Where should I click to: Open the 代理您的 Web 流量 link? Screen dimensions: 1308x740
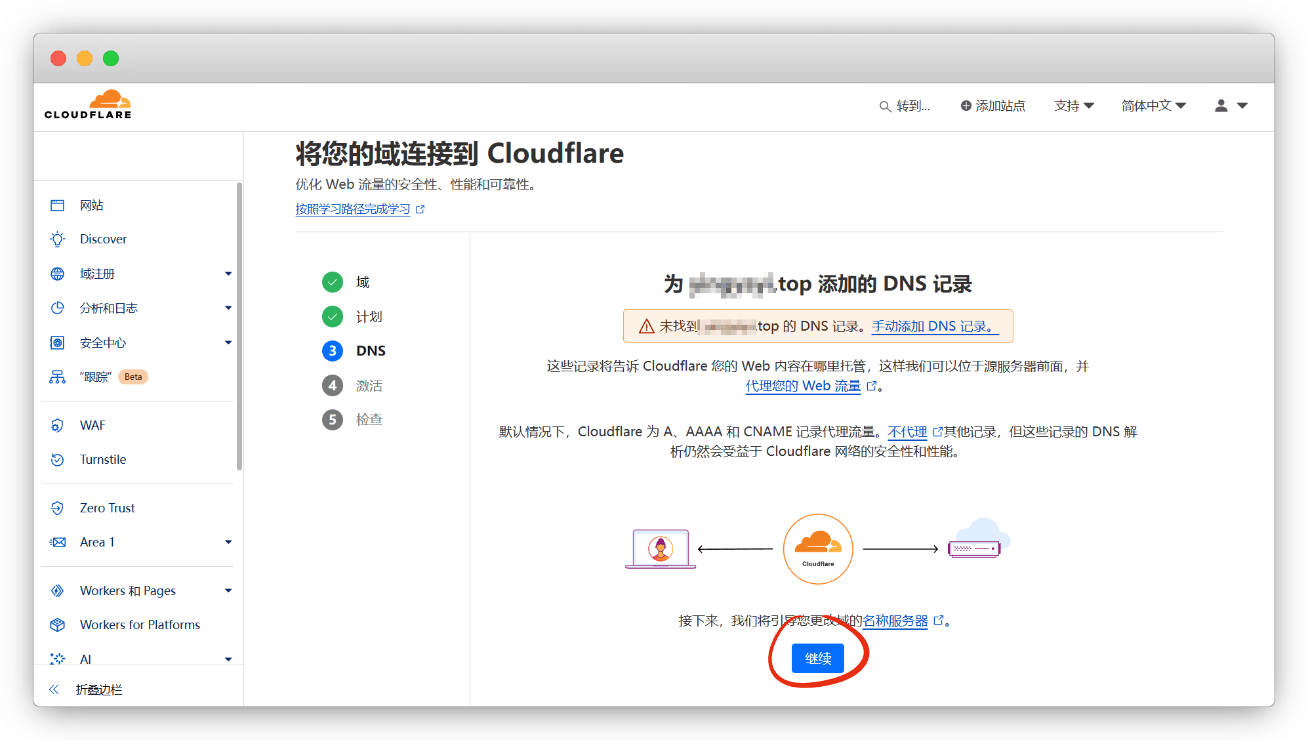point(803,386)
